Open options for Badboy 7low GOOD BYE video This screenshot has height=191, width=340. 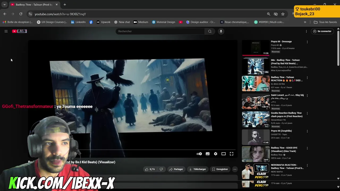(307, 148)
